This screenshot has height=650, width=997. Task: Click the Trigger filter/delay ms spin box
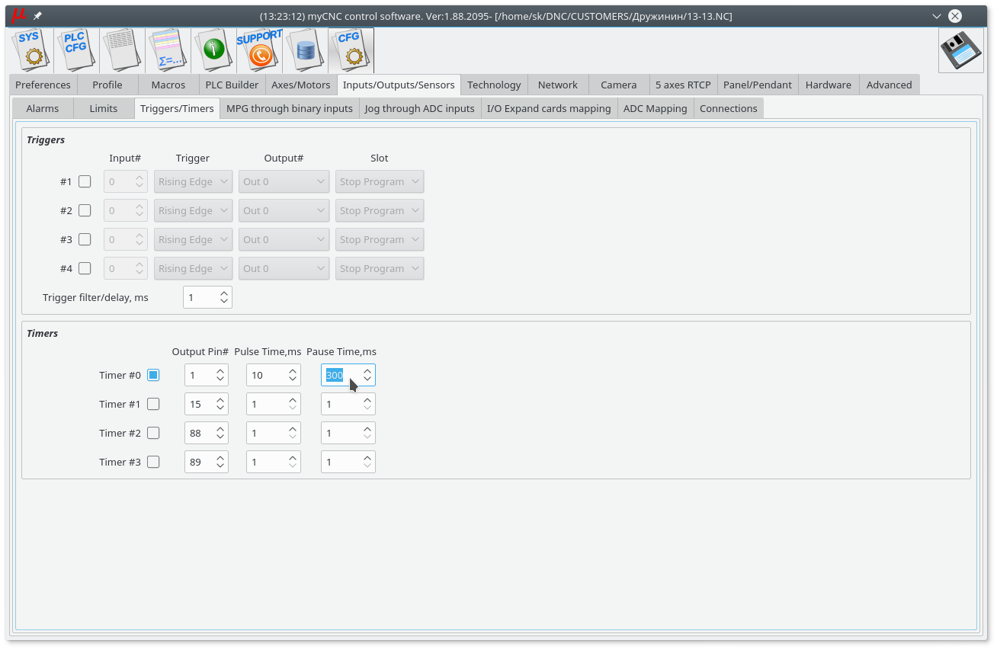(x=207, y=297)
